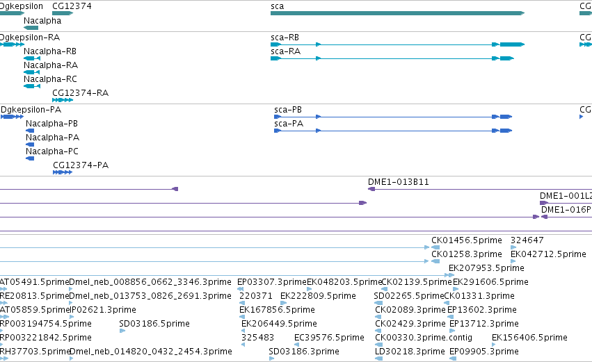The height and width of the screenshot is (362, 592).
Task: Click the EP03307.3prime EST label
Action: (x=272, y=282)
